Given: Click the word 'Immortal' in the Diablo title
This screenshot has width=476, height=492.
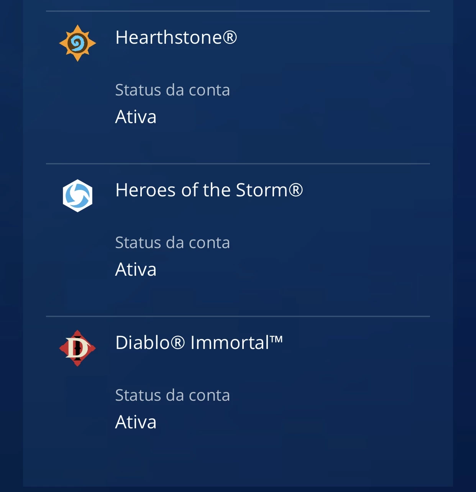Looking at the screenshot, I should (230, 342).
